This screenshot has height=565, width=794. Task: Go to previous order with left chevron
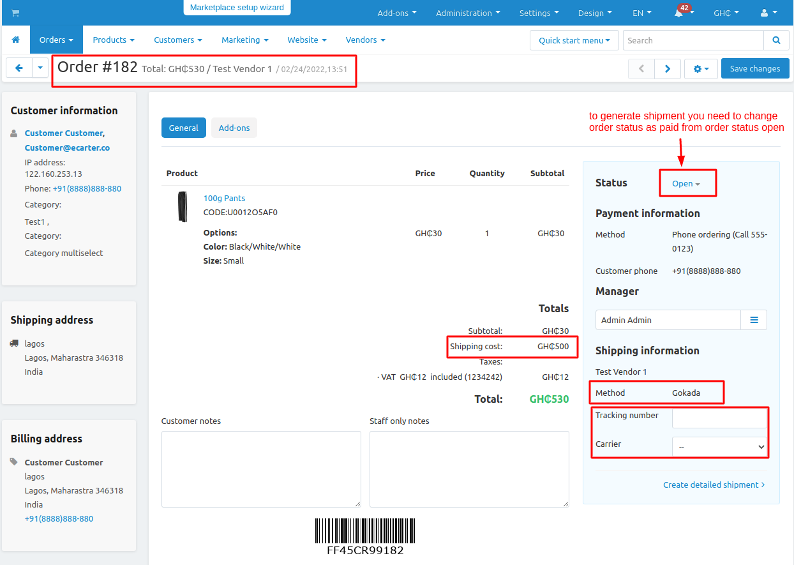(x=641, y=68)
